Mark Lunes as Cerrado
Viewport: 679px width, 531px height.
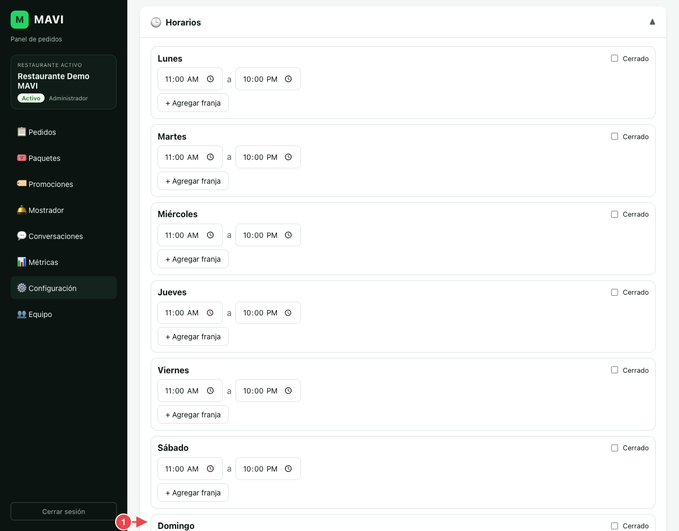coord(614,58)
